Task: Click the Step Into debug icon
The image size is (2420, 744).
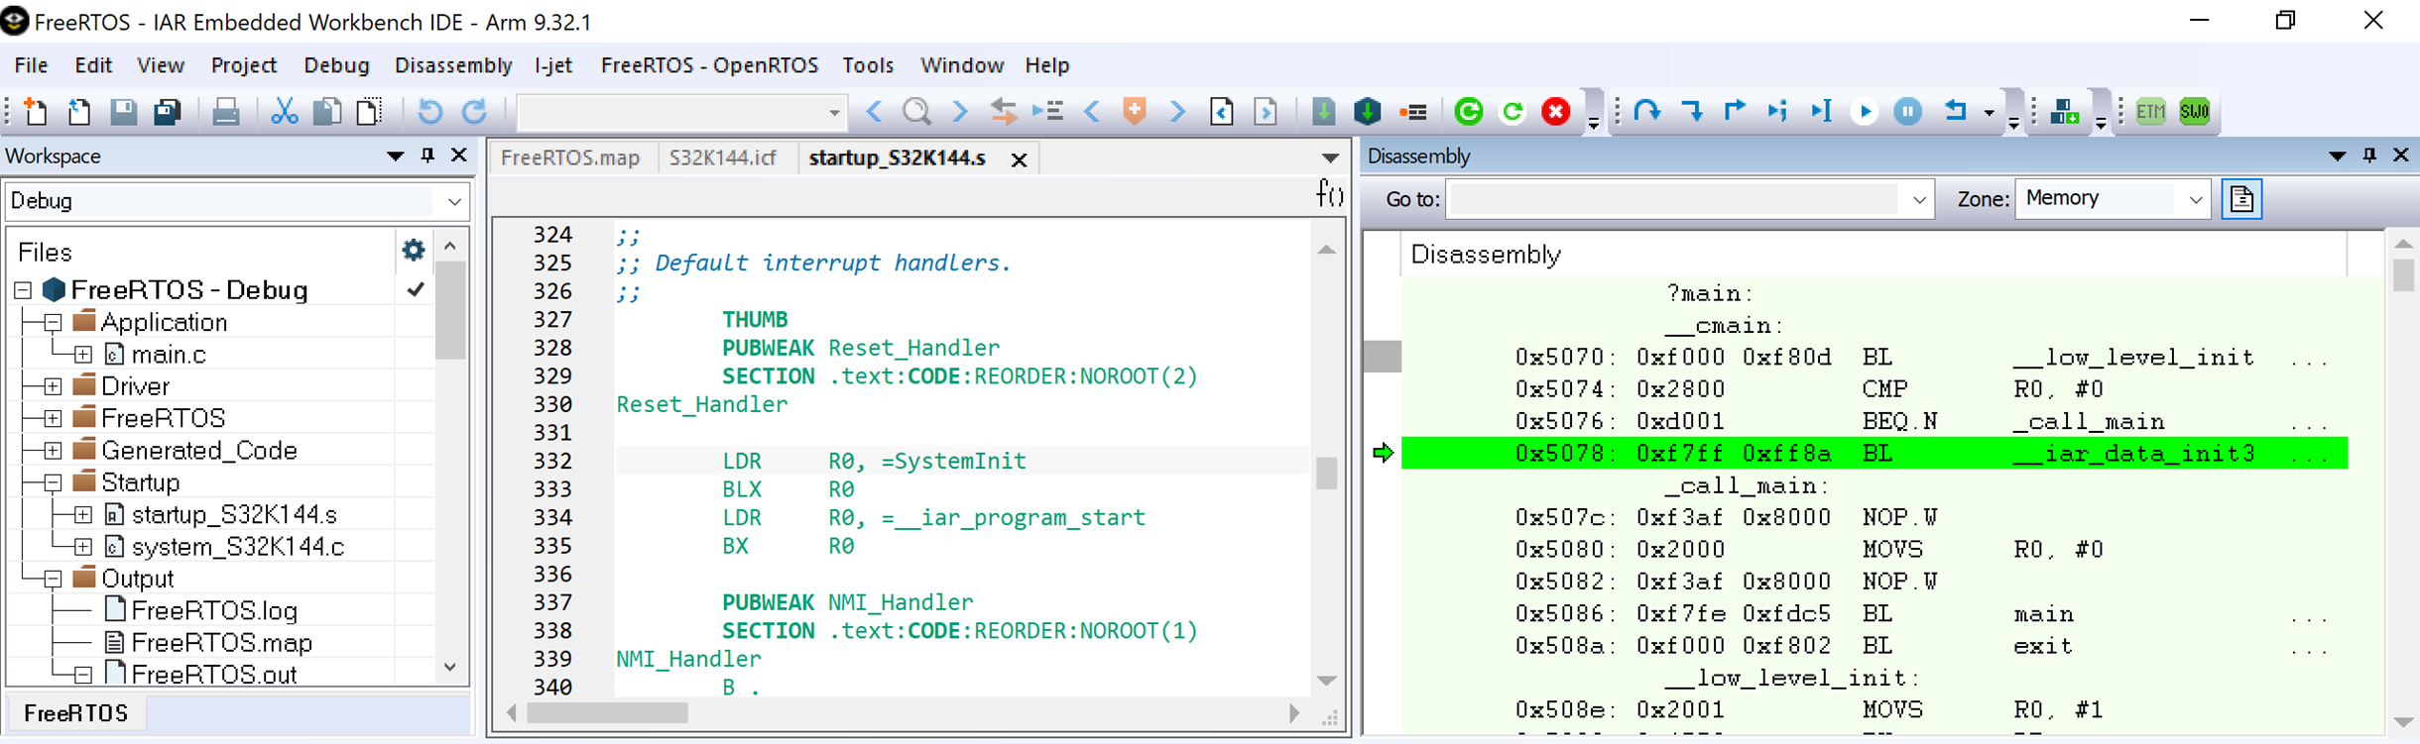Action: [x=1692, y=112]
